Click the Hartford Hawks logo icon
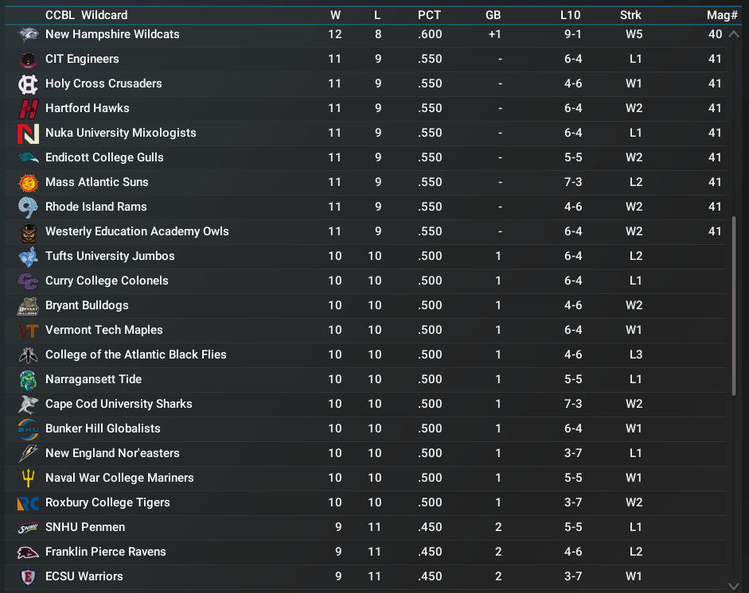The width and height of the screenshot is (749, 593). (28, 109)
